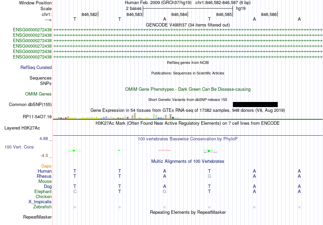Click the chr1: ruler label
The width and height of the screenshot is (323, 225).
pyautogui.click(x=47, y=14)
